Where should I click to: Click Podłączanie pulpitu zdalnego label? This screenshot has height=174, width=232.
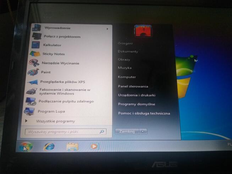66,101
